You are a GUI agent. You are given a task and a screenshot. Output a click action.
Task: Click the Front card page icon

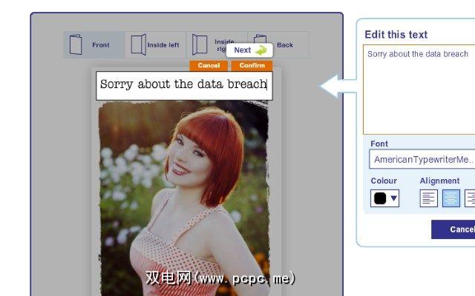coord(76,44)
